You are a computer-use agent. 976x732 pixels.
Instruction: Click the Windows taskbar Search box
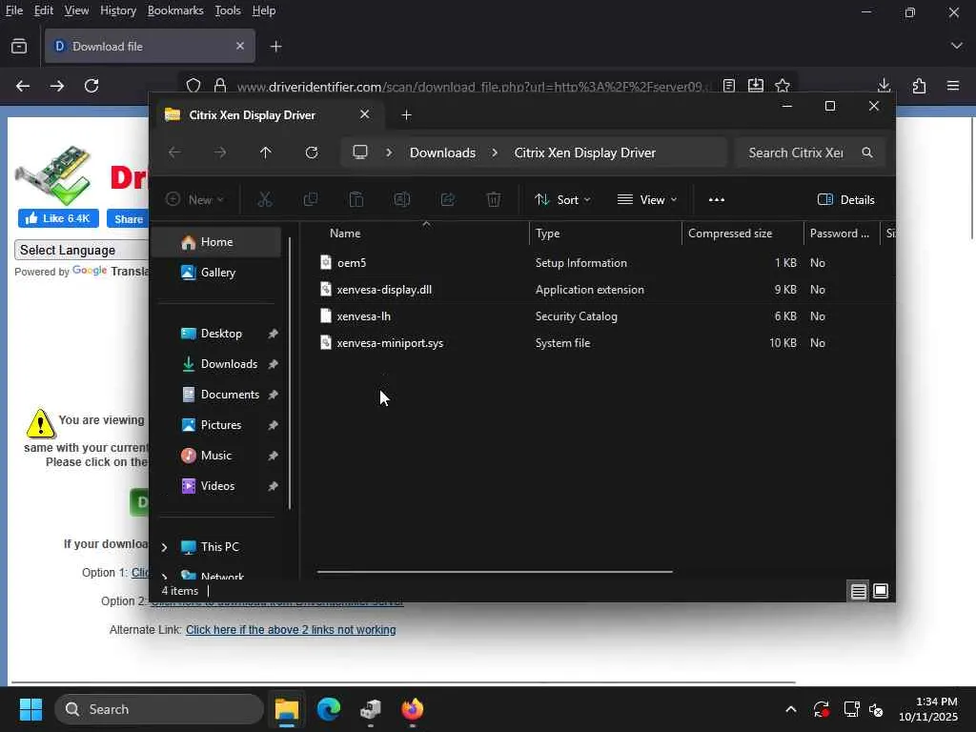pyautogui.click(x=159, y=709)
